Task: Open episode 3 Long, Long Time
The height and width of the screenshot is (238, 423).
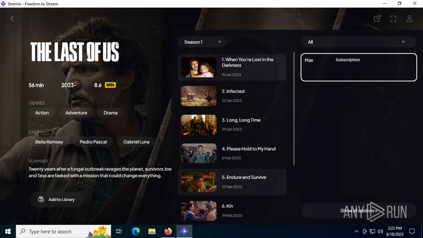Action: pyautogui.click(x=232, y=125)
